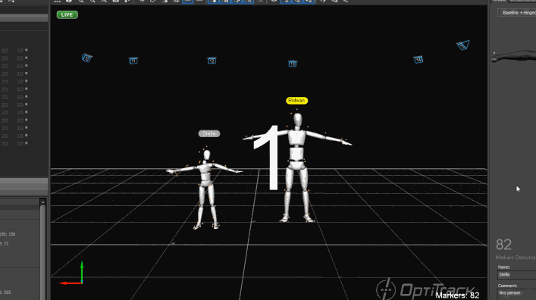The image size is (536, 300).
Task: Select the smaller Stella skeleton figure
Action: (x=205, y=189)
